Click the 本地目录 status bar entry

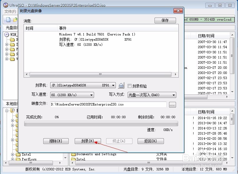click(x=204, y=169)
